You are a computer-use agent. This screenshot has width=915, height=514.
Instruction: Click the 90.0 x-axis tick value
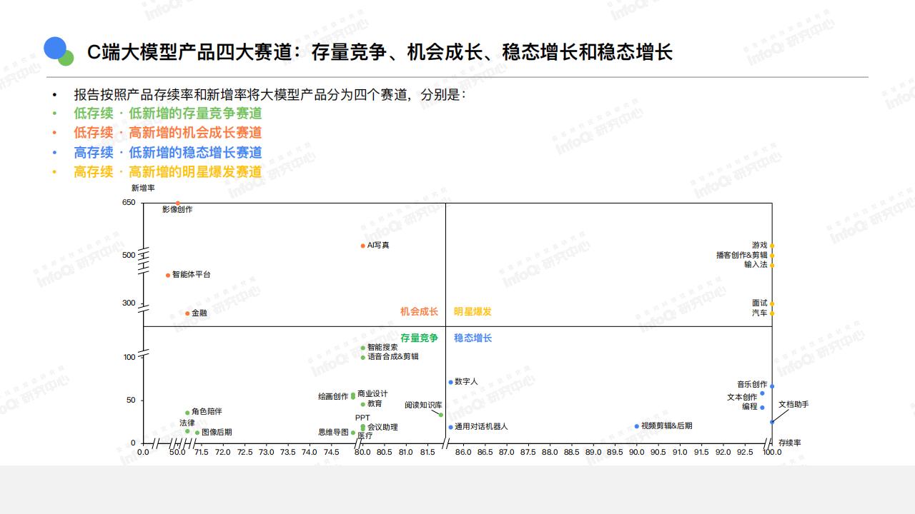pos(636,453)
